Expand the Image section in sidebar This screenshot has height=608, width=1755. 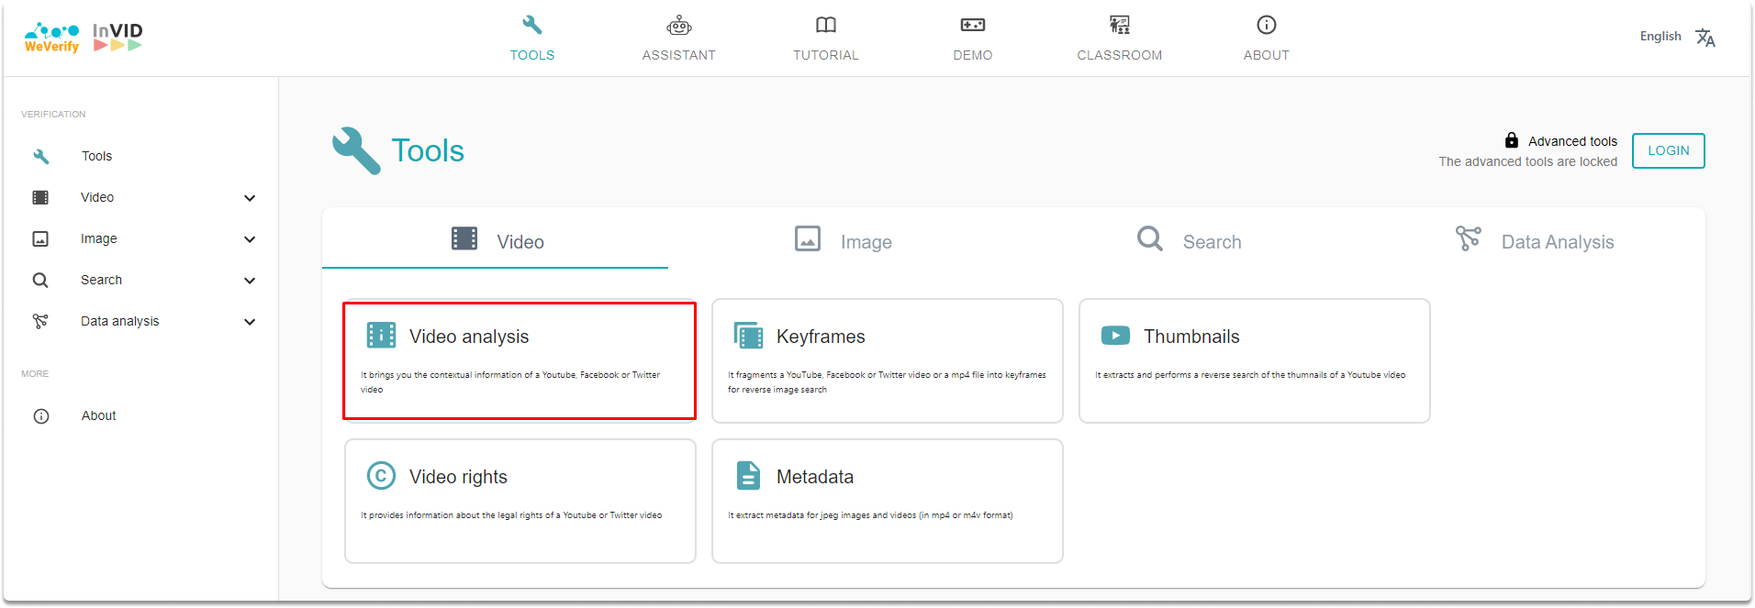coord(250,239)
